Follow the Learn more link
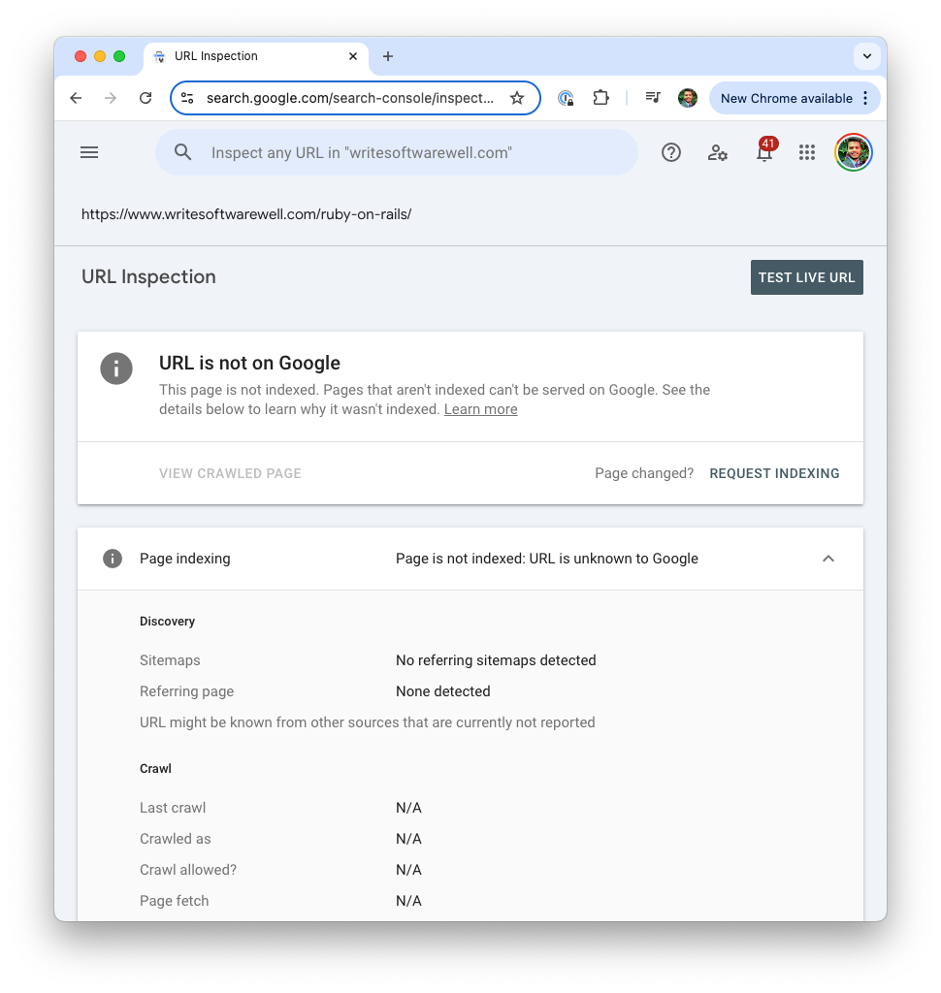 (x=480, y=410)
